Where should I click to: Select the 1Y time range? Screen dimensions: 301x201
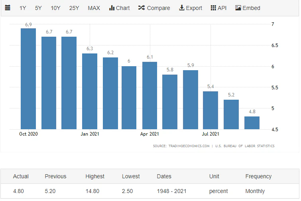point(23,8)
